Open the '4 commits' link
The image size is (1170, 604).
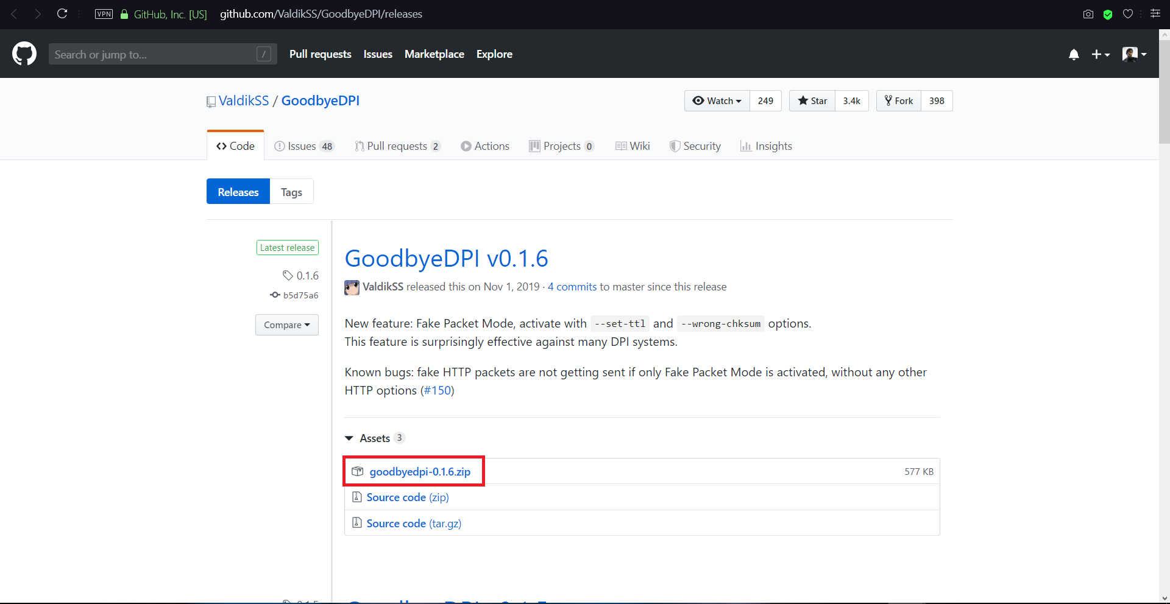coord(572,287)
